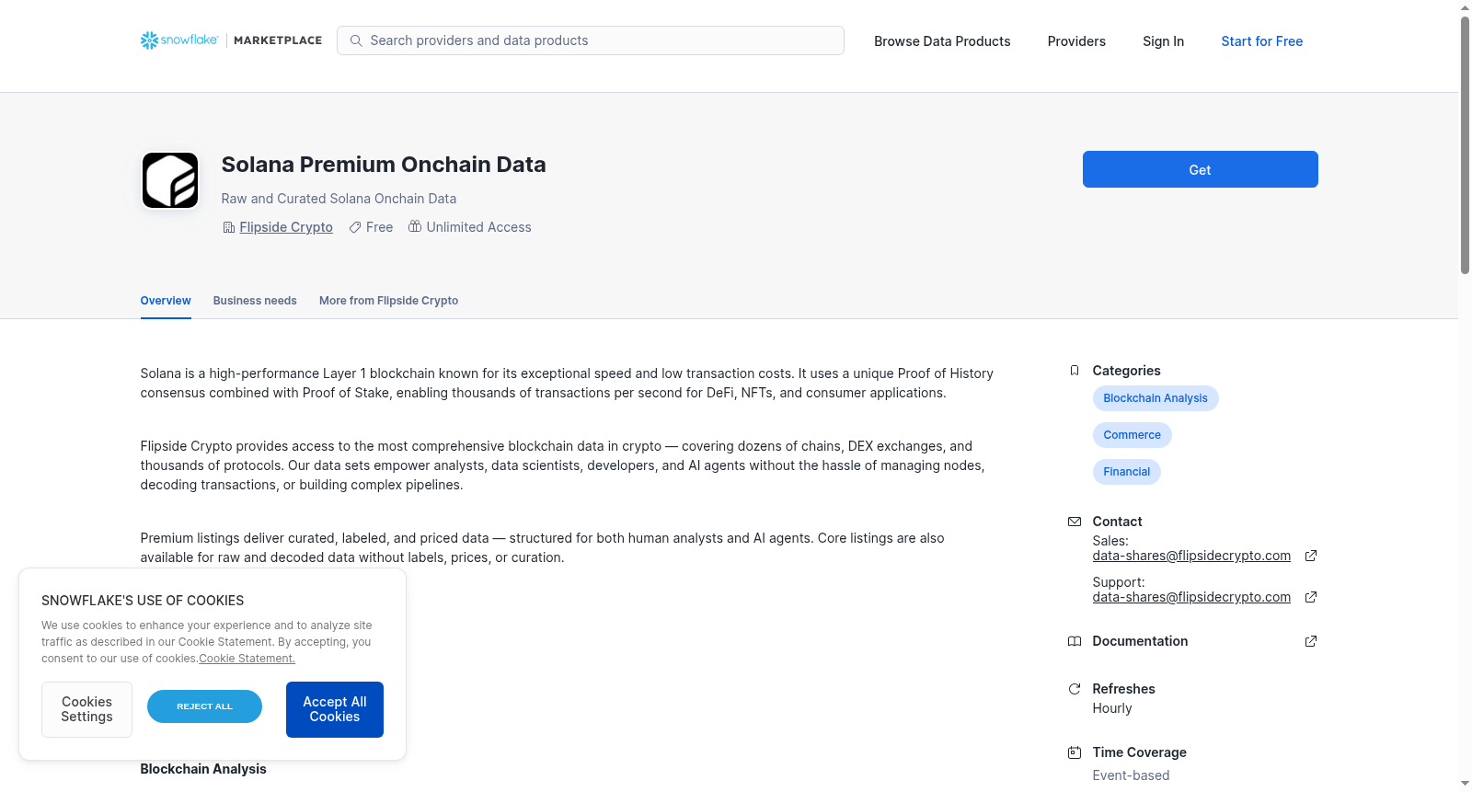Open external link icon for Support email
This screenshot has width=1472, height=792.
[x=1311, y=597]
